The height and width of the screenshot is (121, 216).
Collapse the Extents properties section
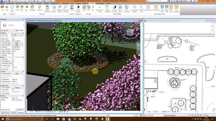(x=23, y=57)
